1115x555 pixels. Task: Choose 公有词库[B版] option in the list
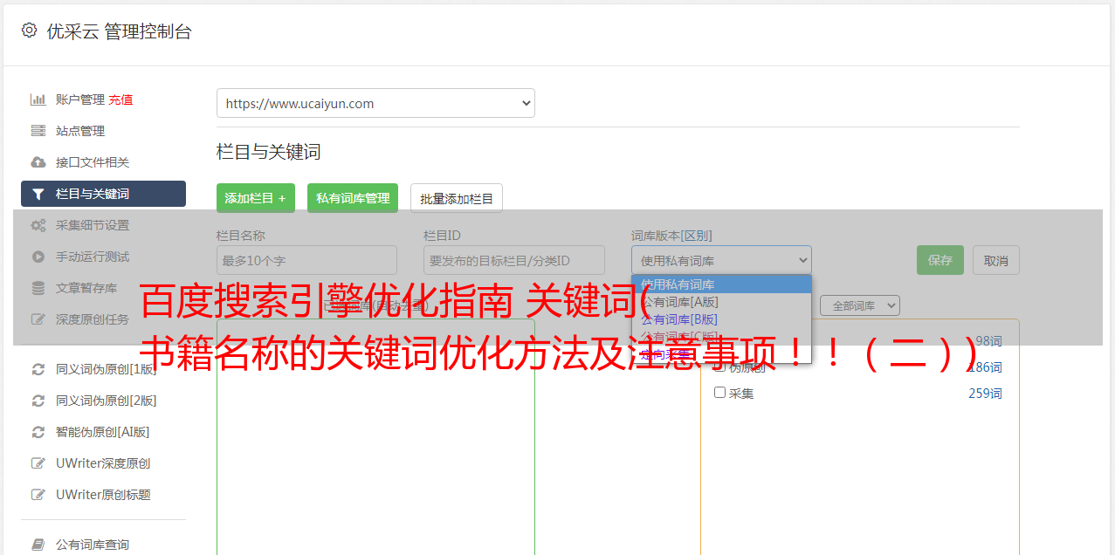(721, 319)
